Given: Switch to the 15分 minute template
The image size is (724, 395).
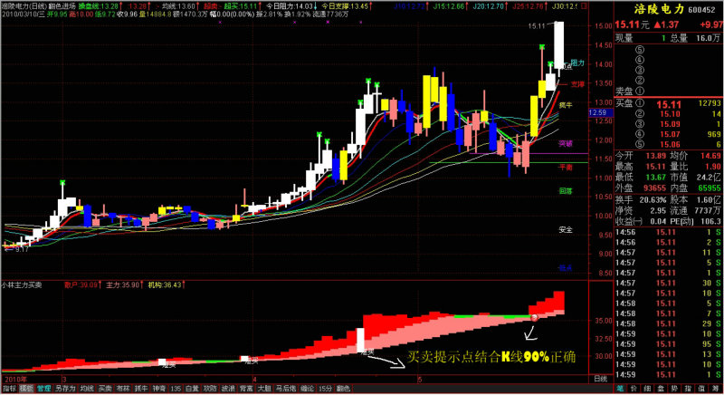Looking at the screenshot, I should pyautogui.click(x=325, y=389).
